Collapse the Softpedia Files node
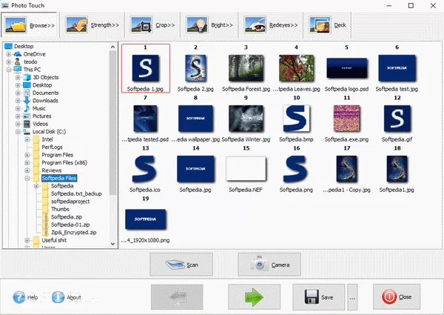This screenshot has width=444, height=315. tap(27, 178)
